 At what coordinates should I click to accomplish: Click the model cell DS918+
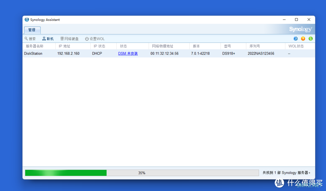229,53
